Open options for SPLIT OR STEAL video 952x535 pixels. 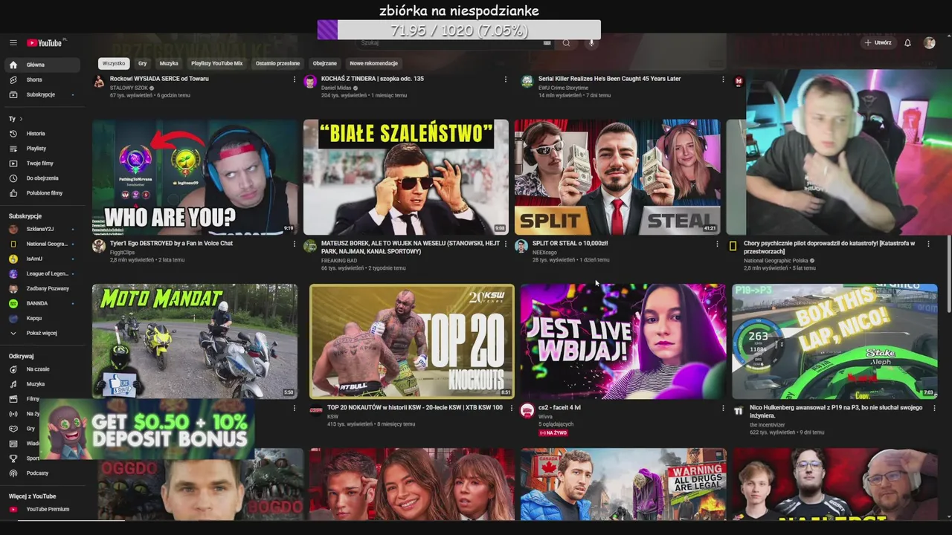[x=717, y=244]
